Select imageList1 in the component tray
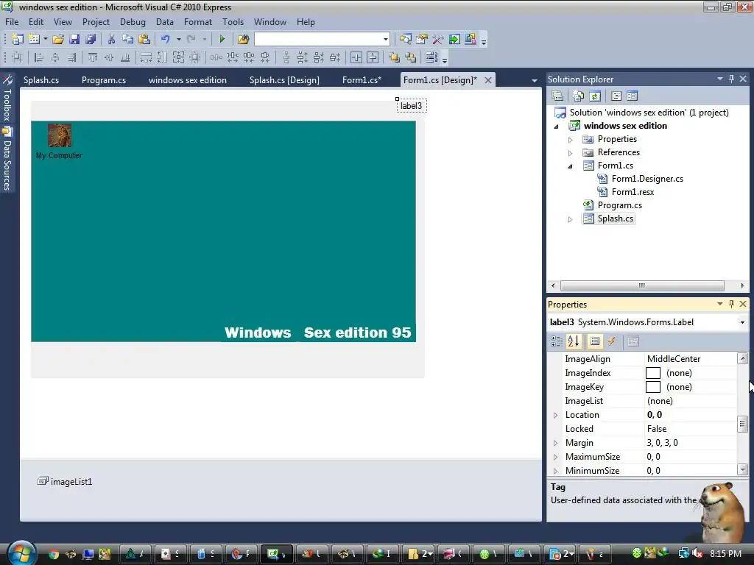This screenshot has height=565, width=754. pyautogui.click(x=65, y=481)
